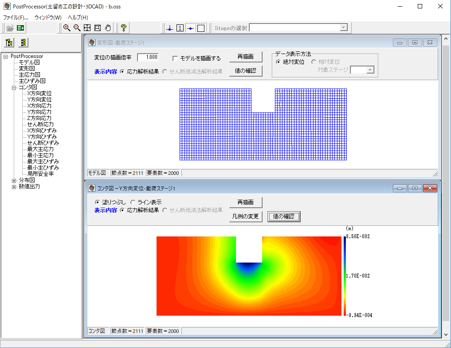Screen dimensions: 451x348
Task: Open help with the question mark icon
Action: (x=124, y=28)
